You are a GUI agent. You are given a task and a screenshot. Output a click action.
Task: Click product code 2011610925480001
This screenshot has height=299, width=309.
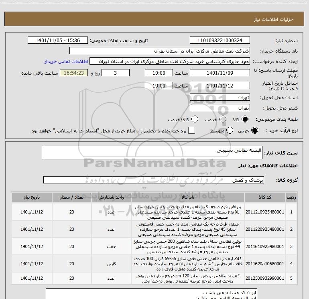click(x=265, y=246)
